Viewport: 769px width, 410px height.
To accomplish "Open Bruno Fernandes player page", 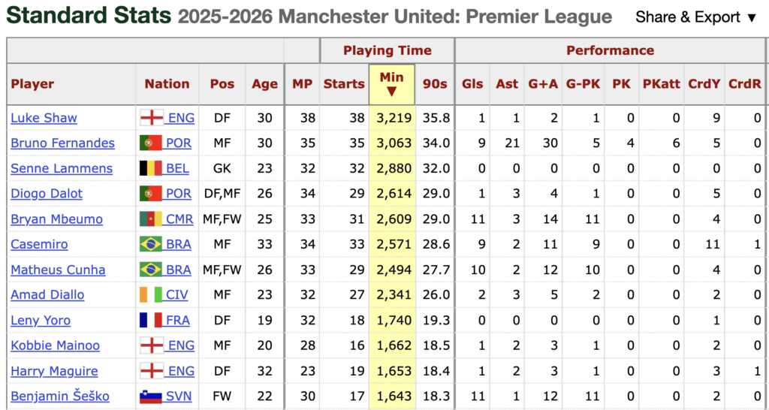I will [63, 143].
